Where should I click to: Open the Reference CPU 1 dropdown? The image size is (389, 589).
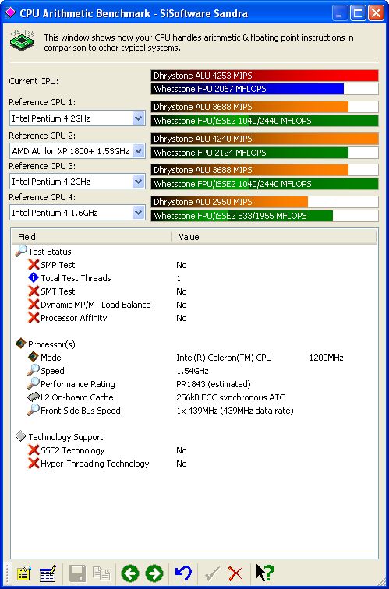click(138, 118)
